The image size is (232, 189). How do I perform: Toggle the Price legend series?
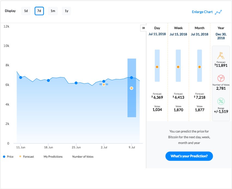point(8,157)
